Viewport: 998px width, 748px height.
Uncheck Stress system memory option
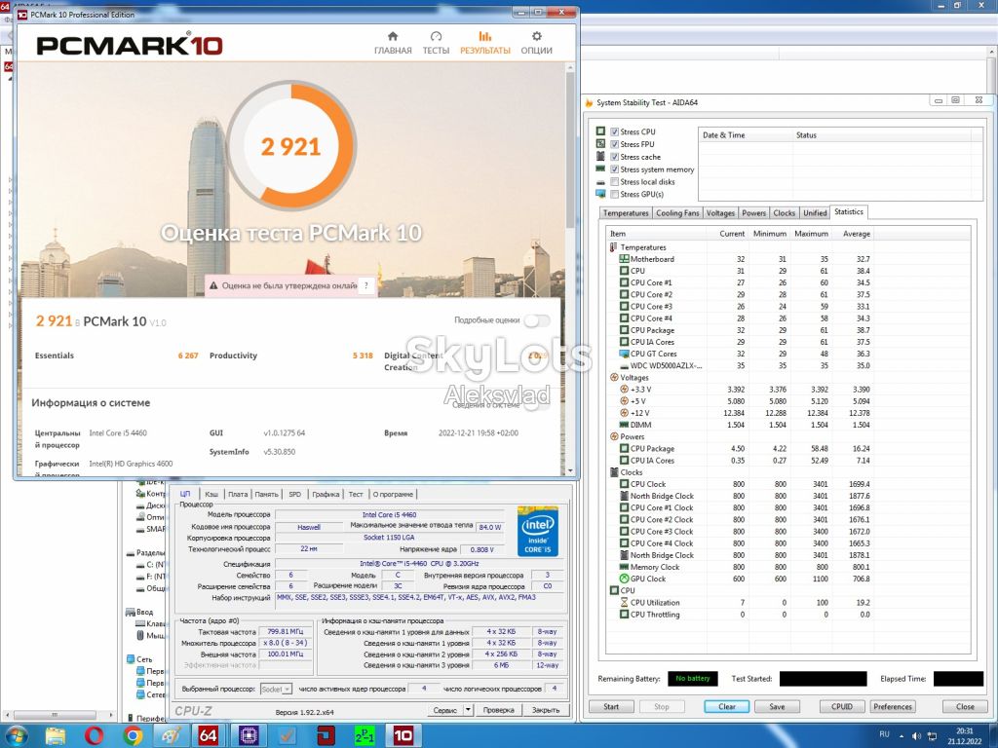pyautogui.click(x=614, y=169)
